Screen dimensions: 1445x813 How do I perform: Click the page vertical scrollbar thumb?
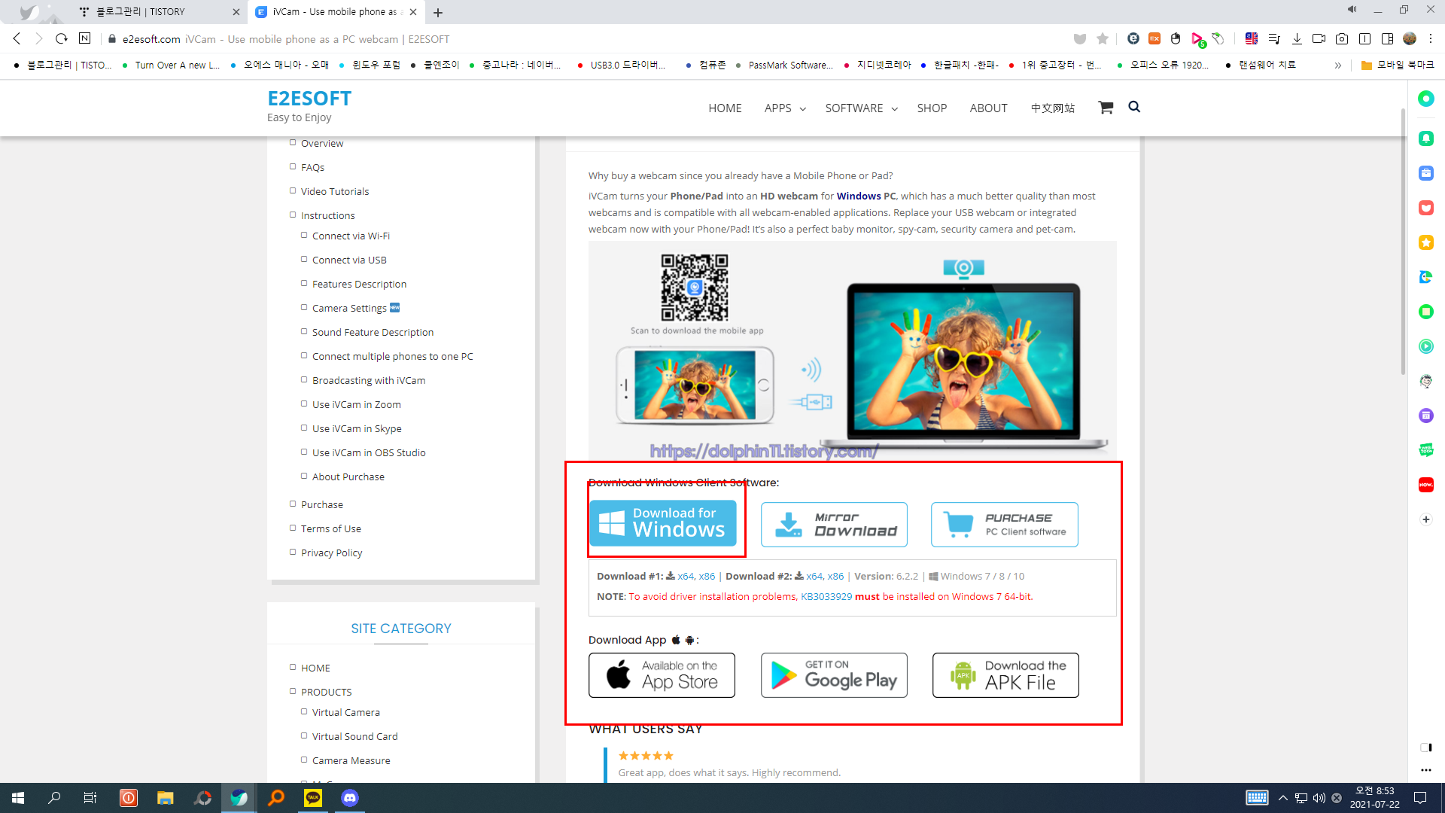(1403, 241)
